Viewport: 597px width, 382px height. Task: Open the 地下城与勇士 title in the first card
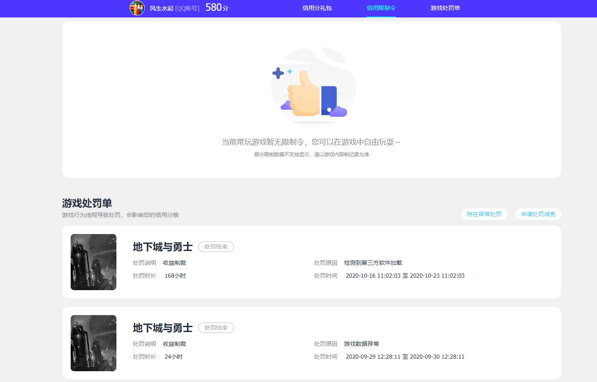tap(162, 246)
